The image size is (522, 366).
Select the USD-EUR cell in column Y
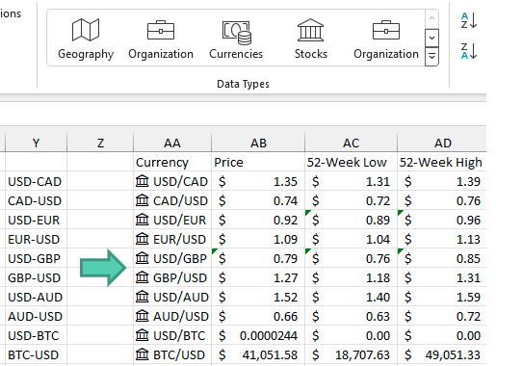36,221
